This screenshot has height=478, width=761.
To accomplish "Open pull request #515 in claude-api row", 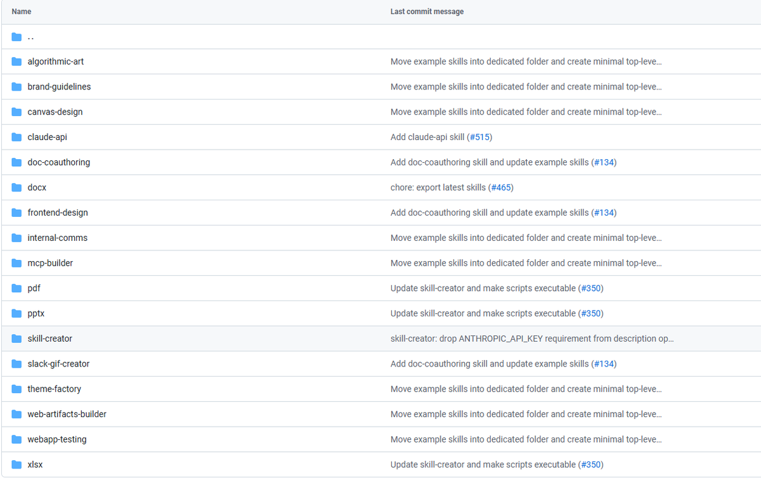I will pyautogui.click(x=480, y=137).
